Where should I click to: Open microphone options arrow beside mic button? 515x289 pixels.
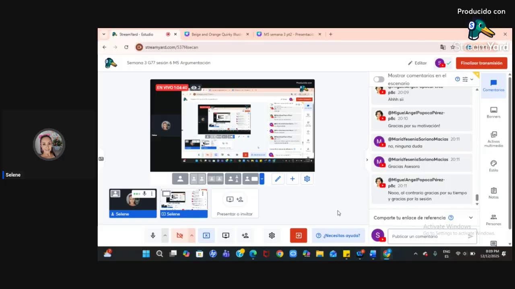tap(165, 236)
